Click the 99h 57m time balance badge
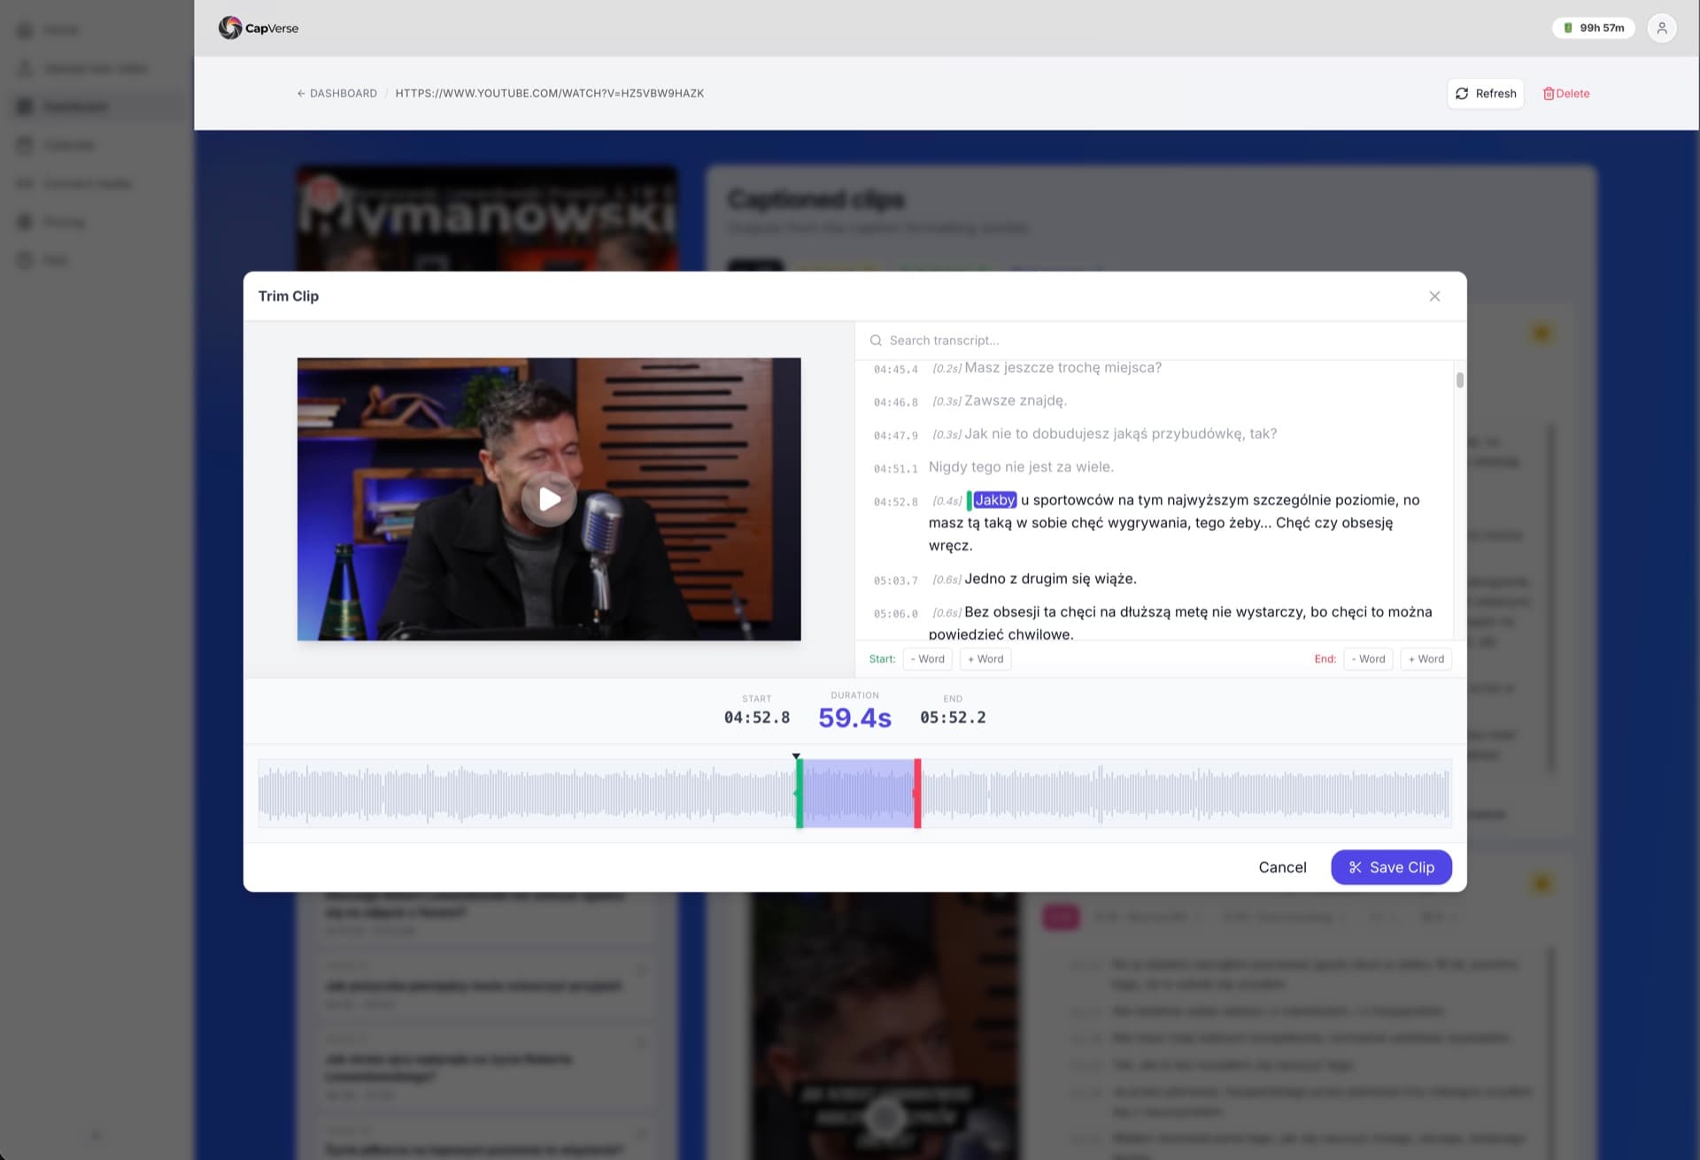1700x1160 pixels. [1593, 27]
